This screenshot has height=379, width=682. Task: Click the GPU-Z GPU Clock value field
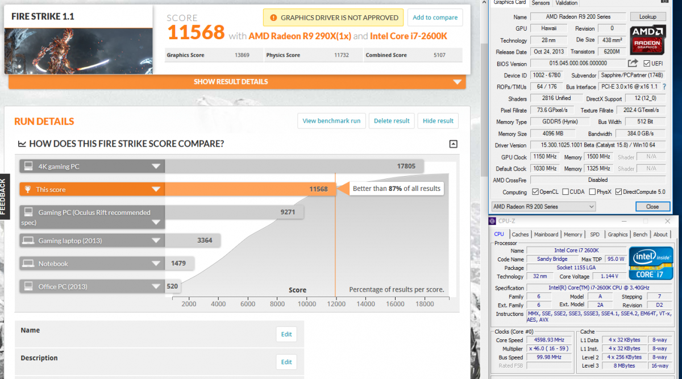546,157
